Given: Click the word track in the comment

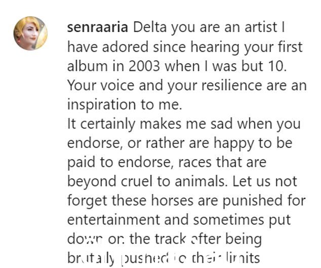Looking at the screenshot, I should pyautogui.click(x=170, y=239).
